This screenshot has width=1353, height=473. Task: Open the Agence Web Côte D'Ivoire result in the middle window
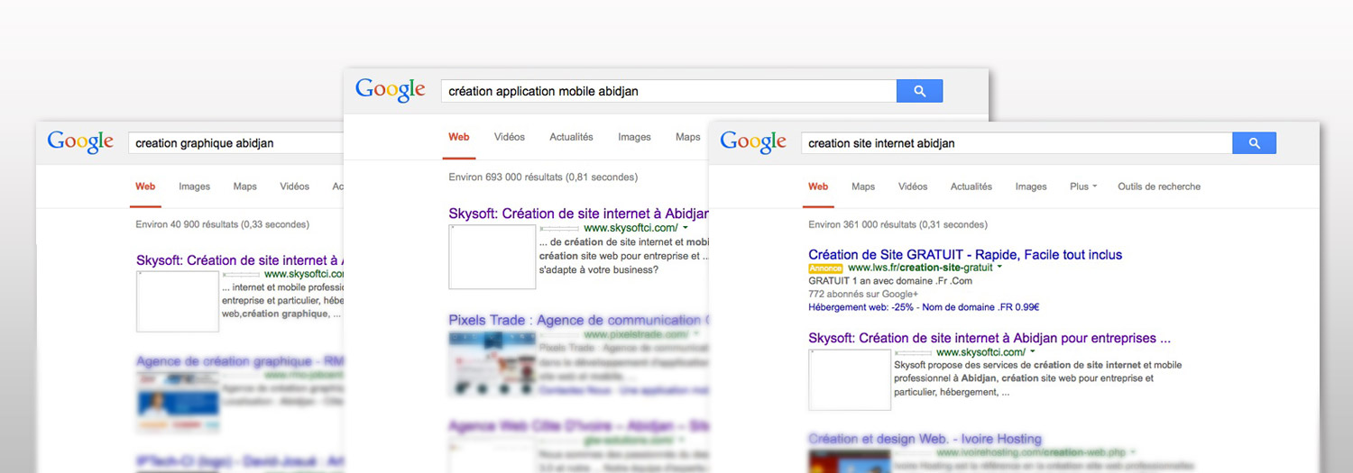pyautogui.click(x=578, y=425)
